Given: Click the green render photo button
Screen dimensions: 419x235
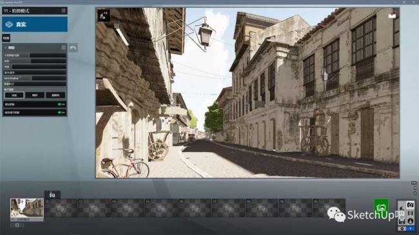Looking at the screenshot, I should (381, 207).
